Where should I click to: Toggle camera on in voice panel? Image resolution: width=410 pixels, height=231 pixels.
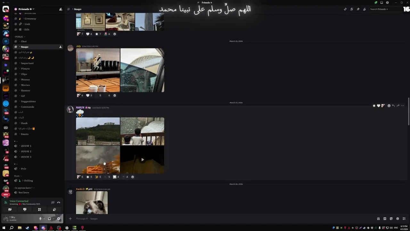[10, 210]
